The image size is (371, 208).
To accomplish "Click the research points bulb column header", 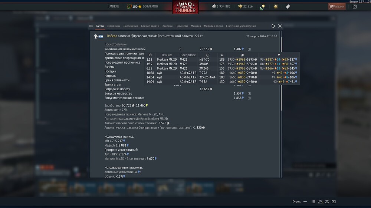I will pyautogui.click(x=279, y=55).
